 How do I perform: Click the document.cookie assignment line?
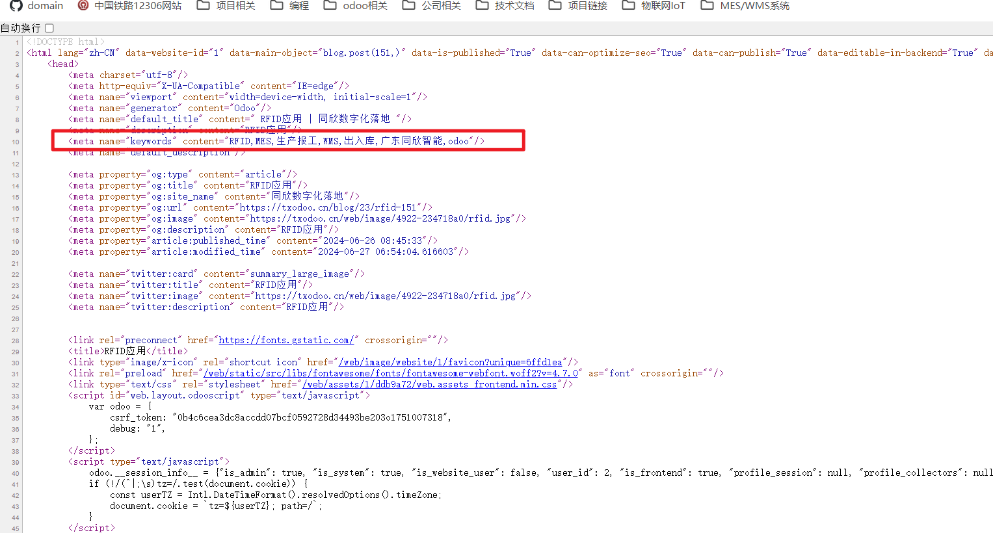(x=216, y=506)
